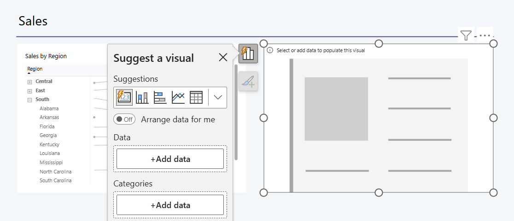Expand the visual suggestions dropdown chevron
Screen dimensions: 514x221
point(218,97)
